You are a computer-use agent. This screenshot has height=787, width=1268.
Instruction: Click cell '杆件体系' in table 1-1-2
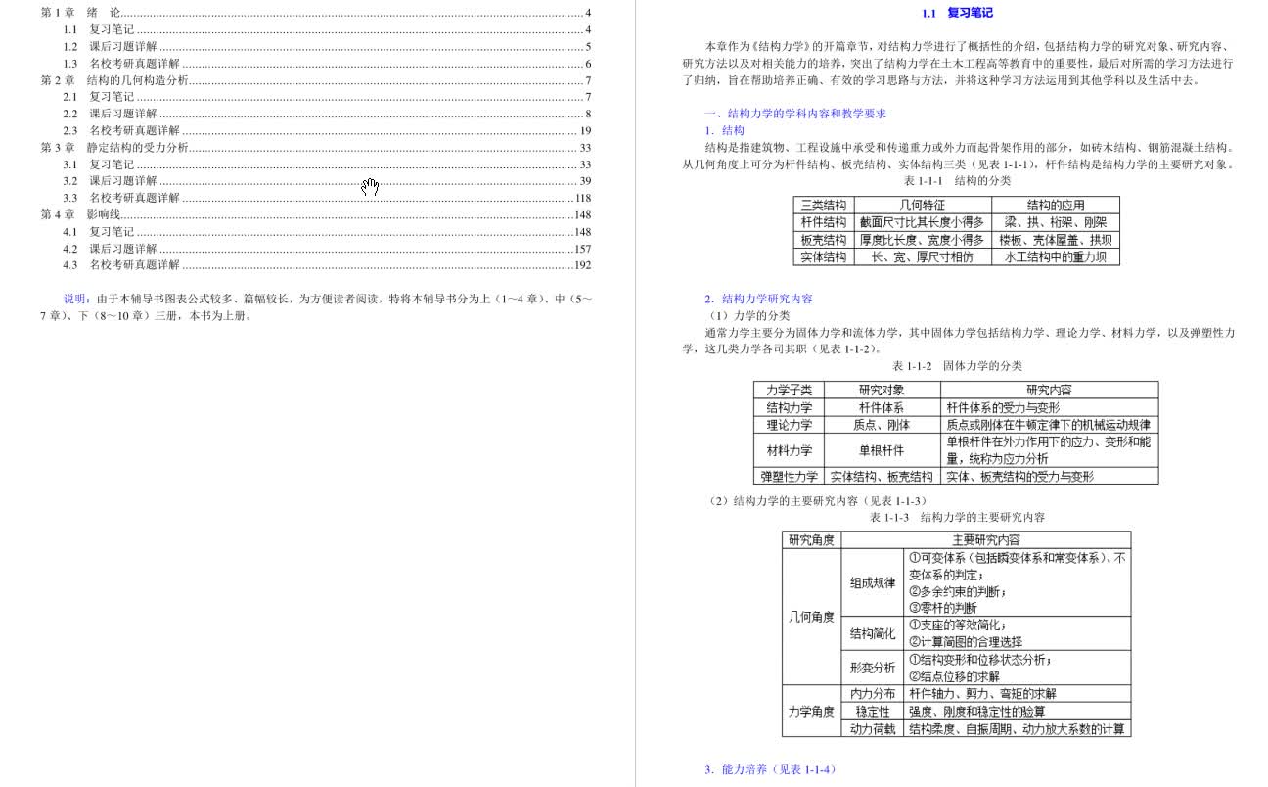tap(882, 407)
